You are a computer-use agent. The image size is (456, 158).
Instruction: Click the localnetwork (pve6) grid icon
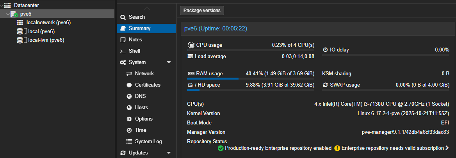[x=20, y=23]
